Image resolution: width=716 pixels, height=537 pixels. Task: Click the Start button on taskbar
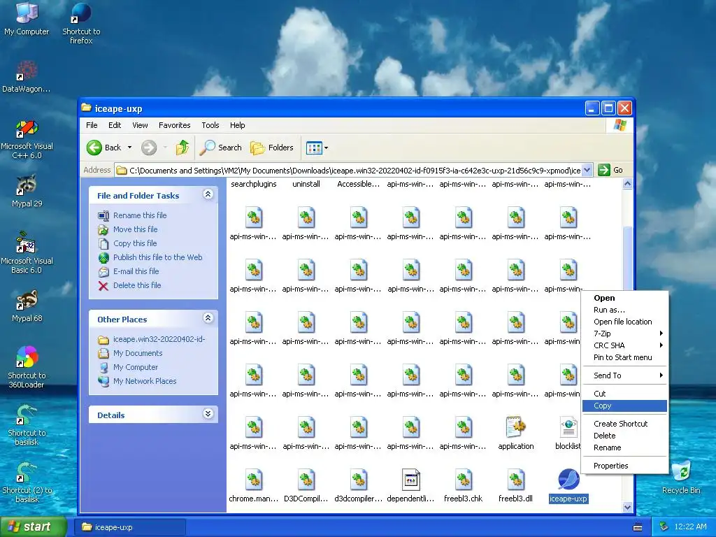(x=33, y=527)
